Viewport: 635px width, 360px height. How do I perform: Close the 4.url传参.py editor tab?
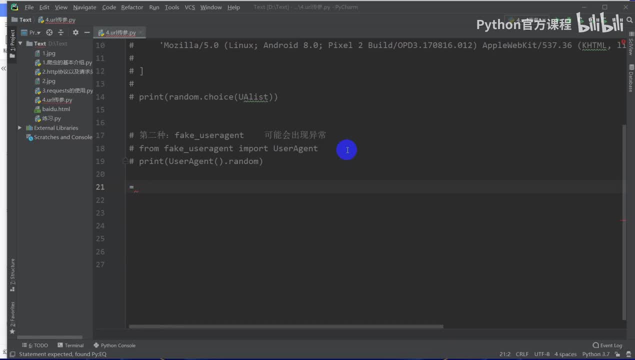click(x=140, y=32)
